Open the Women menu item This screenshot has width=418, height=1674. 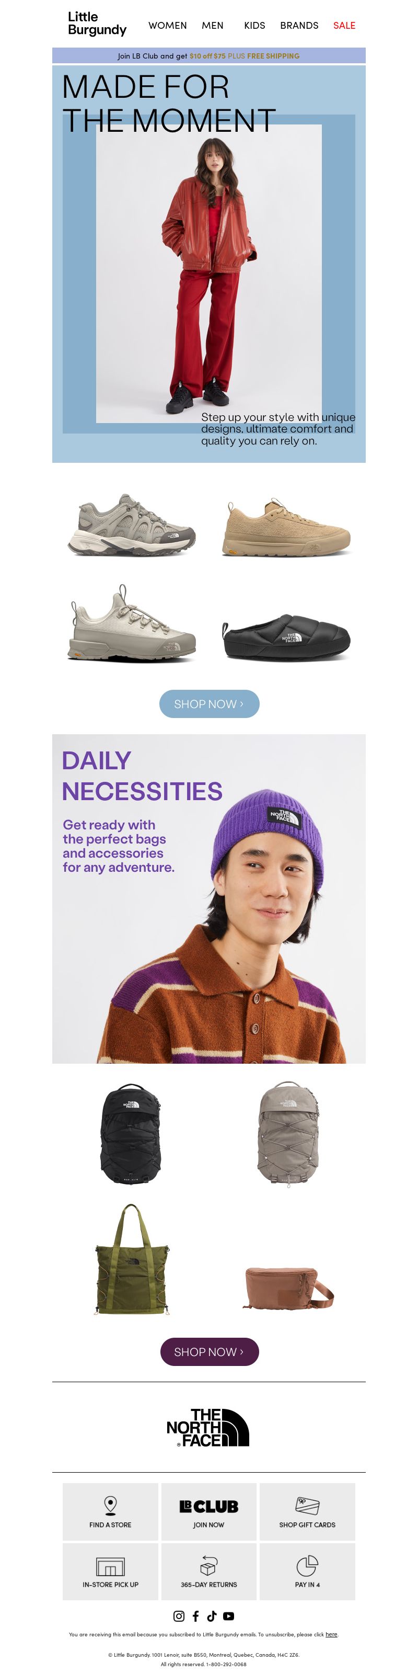tap(167, 25)
